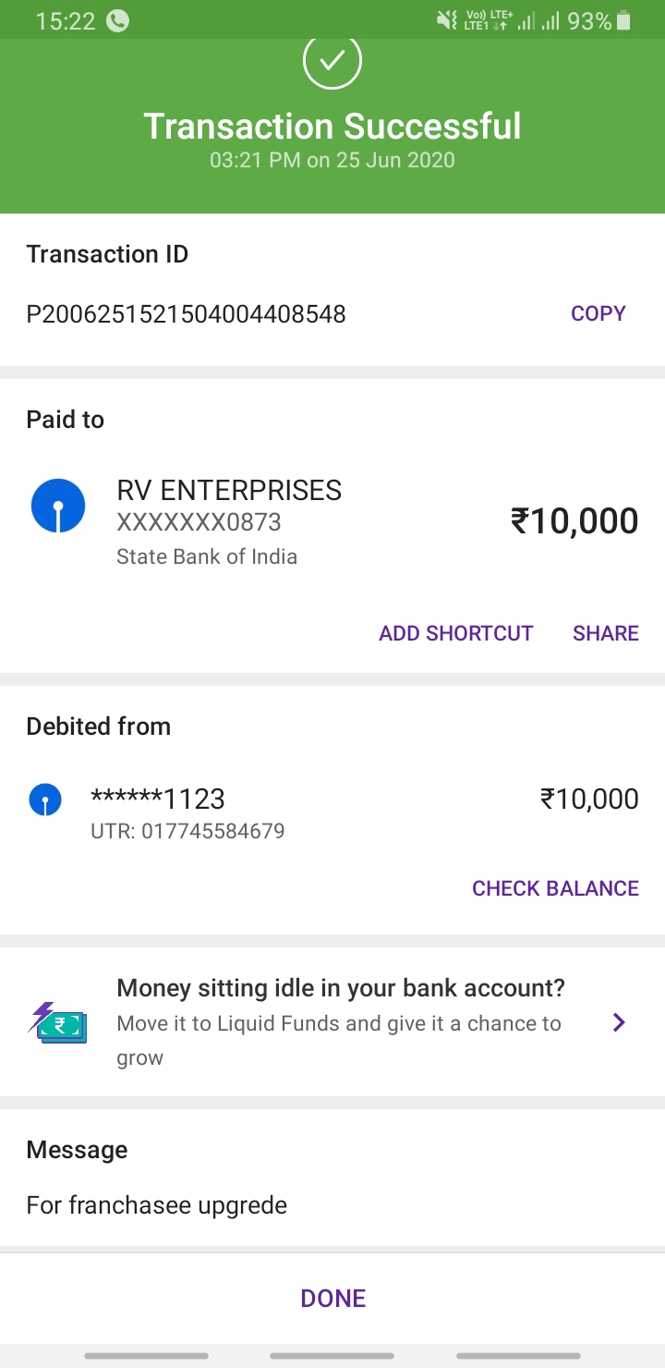Tap the battery icon in status bar
665x1368 pixels.
click(x=623, y=20)
